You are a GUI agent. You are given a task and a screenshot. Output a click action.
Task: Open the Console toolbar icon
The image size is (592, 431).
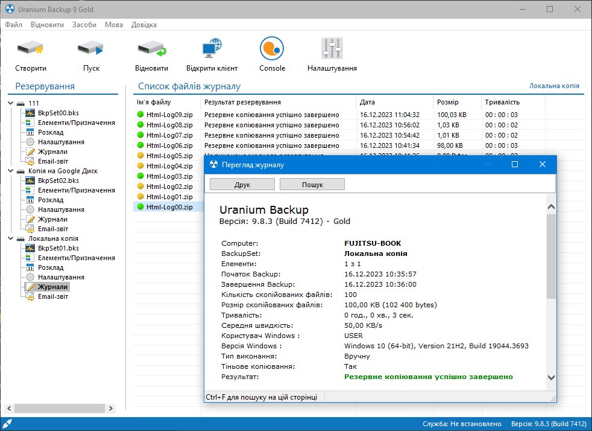click(x=272, y=48)
